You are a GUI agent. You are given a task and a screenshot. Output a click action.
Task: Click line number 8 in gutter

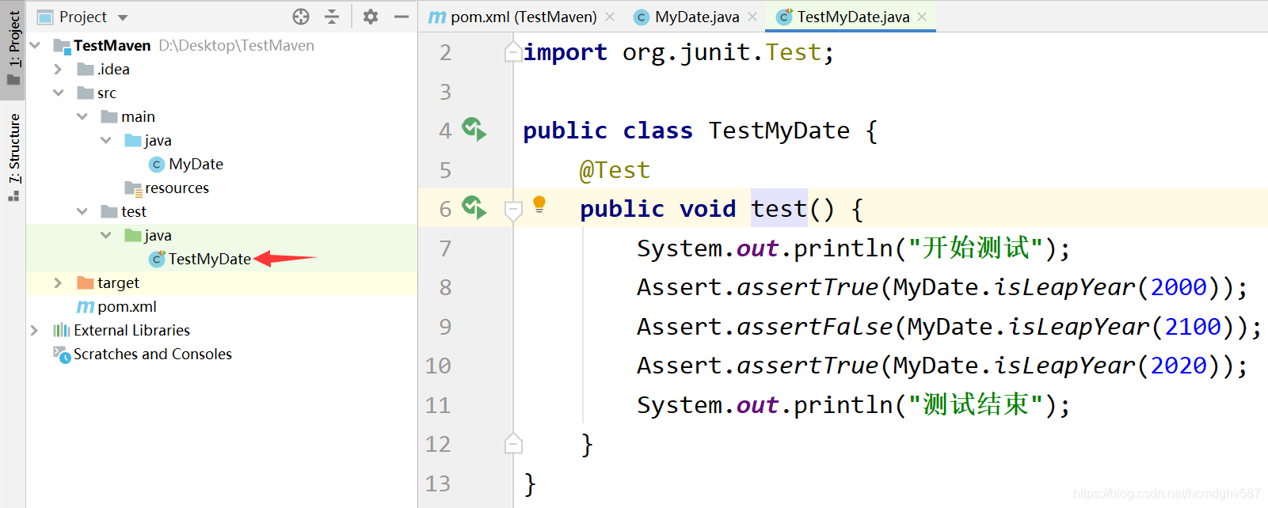pos(445,287)
